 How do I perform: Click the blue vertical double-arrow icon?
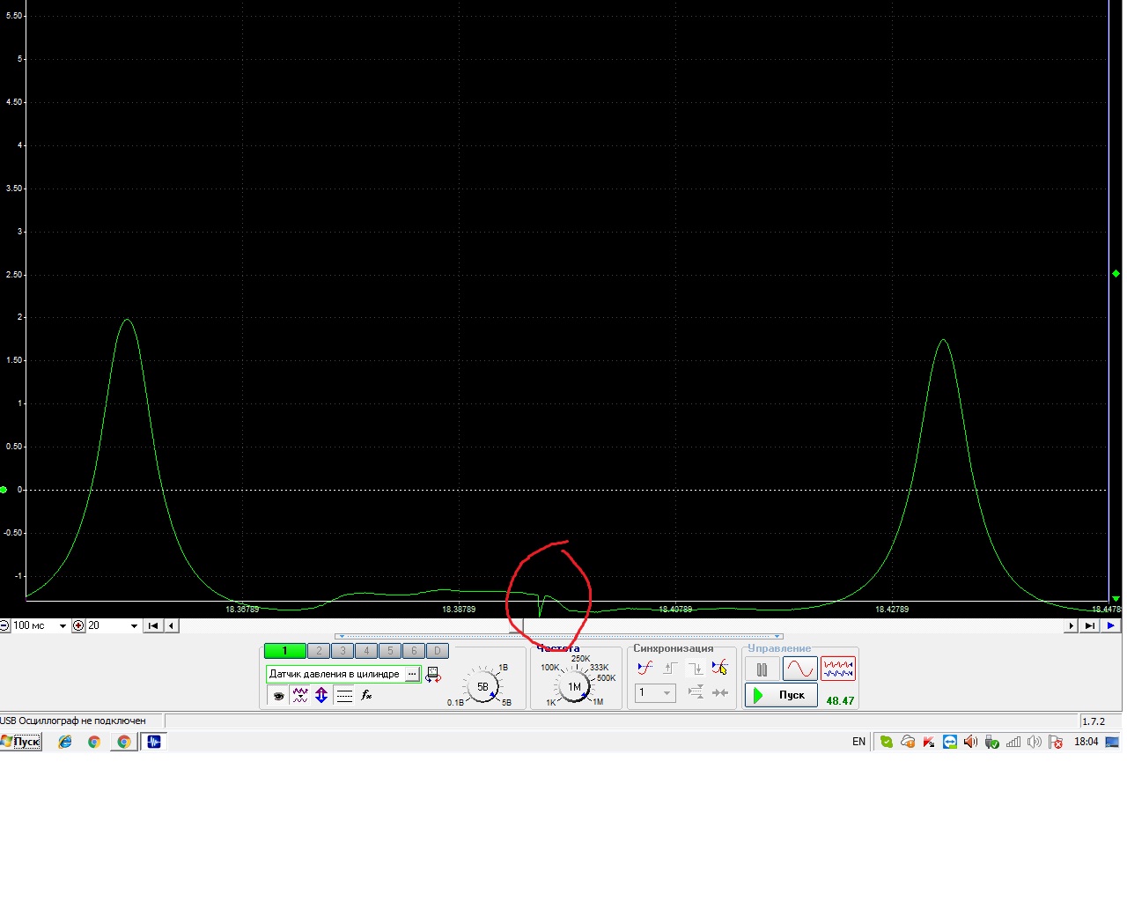(x=321, y=696)
